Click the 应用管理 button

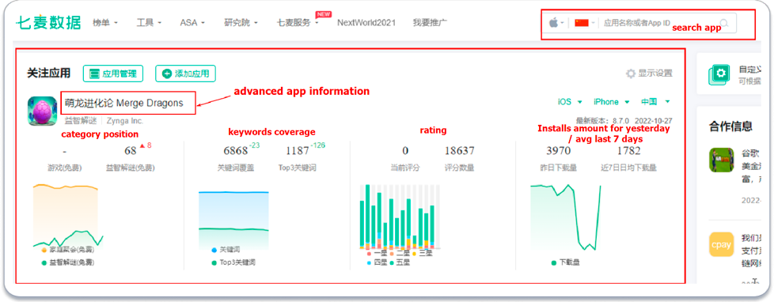113,74
